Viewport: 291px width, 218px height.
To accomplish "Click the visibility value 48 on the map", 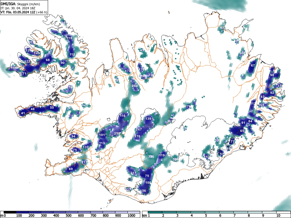I will (33, 109).
